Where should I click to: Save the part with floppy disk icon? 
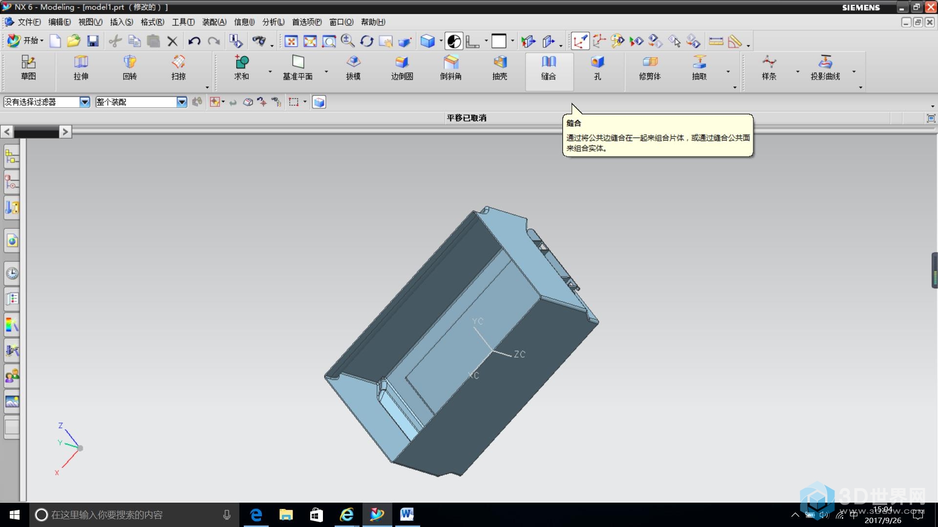tap(93, 41)
